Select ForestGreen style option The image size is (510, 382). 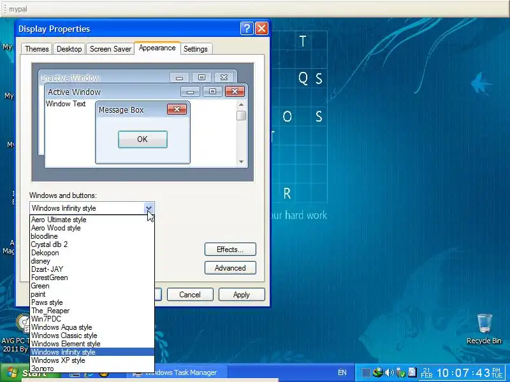click(92, 278)
